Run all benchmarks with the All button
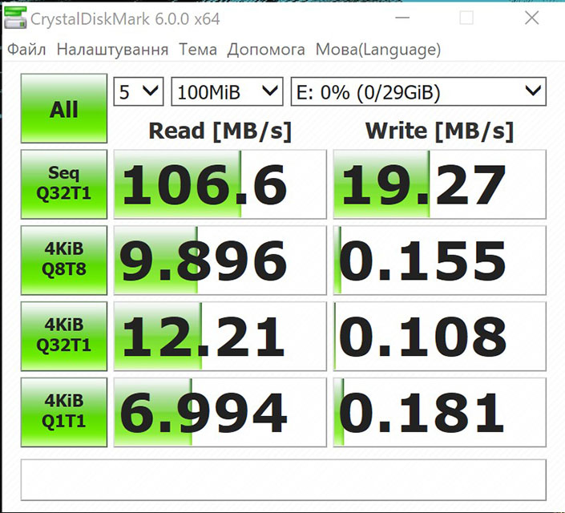565x513 pixels. coord(64,108)
